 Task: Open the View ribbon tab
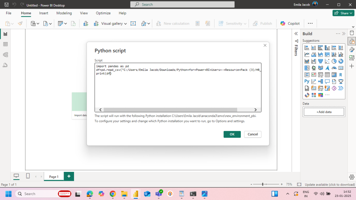pos(84,13)
